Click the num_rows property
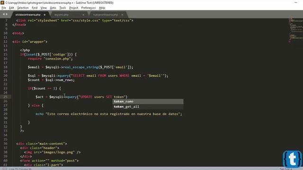This screenshot has width=303, height=170. (x=65, y=80)
